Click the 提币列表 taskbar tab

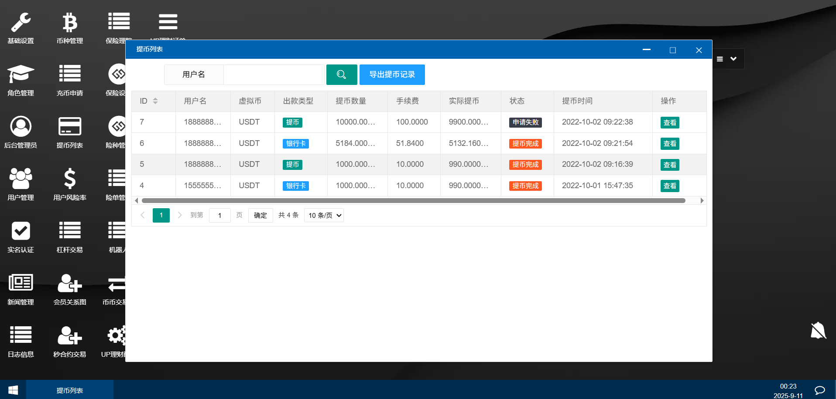[70, 390]
